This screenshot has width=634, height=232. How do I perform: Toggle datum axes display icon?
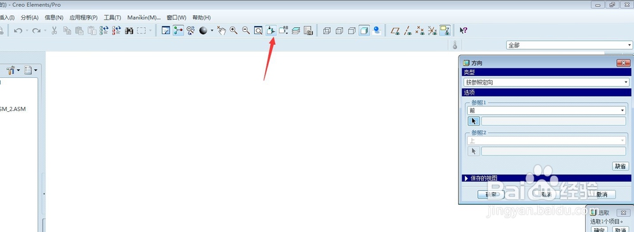click(408, 31)
